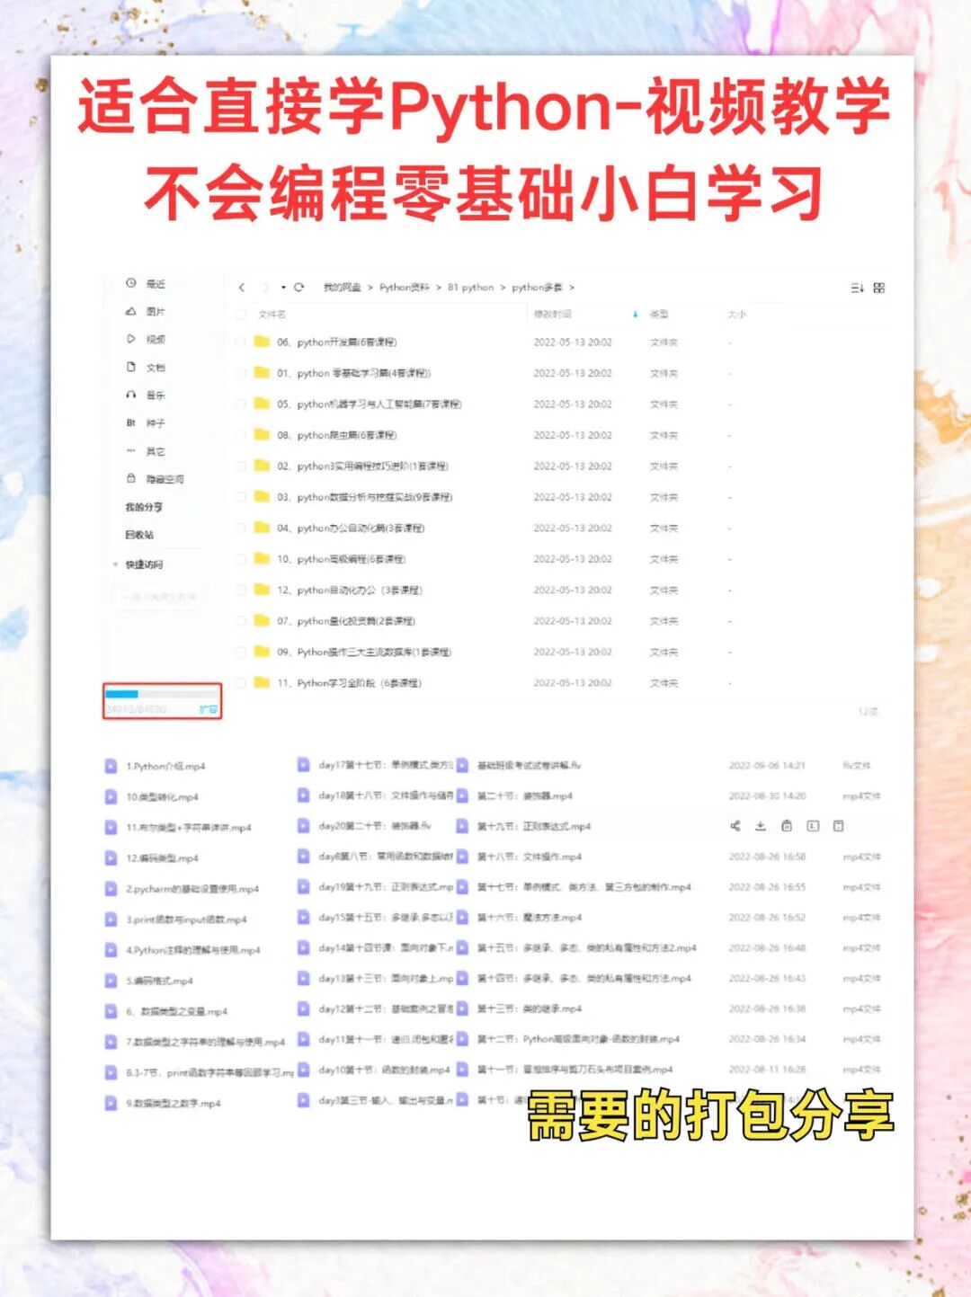Click the picture icon next to 图片
The width and height of the screenshot is (971, 1297).
pyautogui.click(x=130, y=311)
